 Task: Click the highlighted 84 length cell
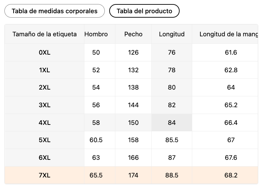pyautogui.click(x=172, y=123)
